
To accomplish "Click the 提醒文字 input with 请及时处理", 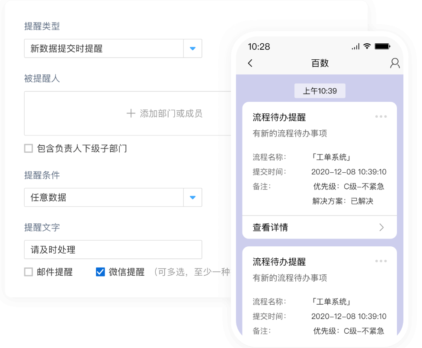I will pyautogui.click(x=113, y=250).
